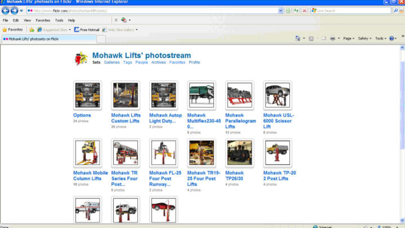Click the Add to Favorites star icon
This screenshot has width=405, height=228.
pos(31,30)
